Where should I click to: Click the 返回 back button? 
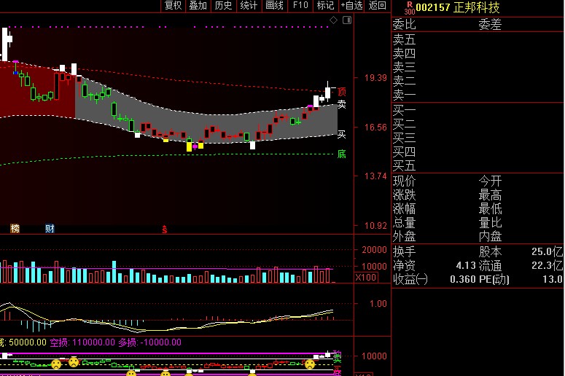377,6
